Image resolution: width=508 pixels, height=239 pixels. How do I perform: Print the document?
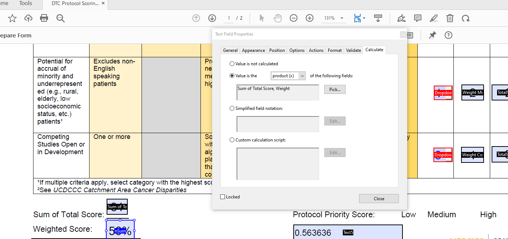[x=44, y=18]
